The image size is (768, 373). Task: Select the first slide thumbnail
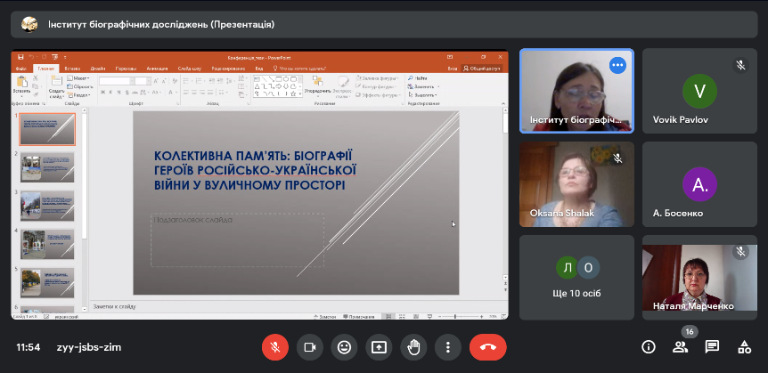coord(48,130)
